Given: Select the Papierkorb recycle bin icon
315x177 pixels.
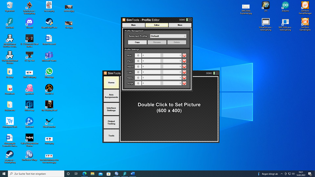Looking at the screenshot, I should 10,7.
